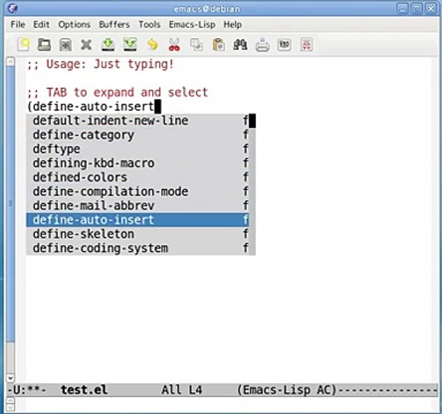Open Preferences with the customize toolbar icon

coord(284,45)
